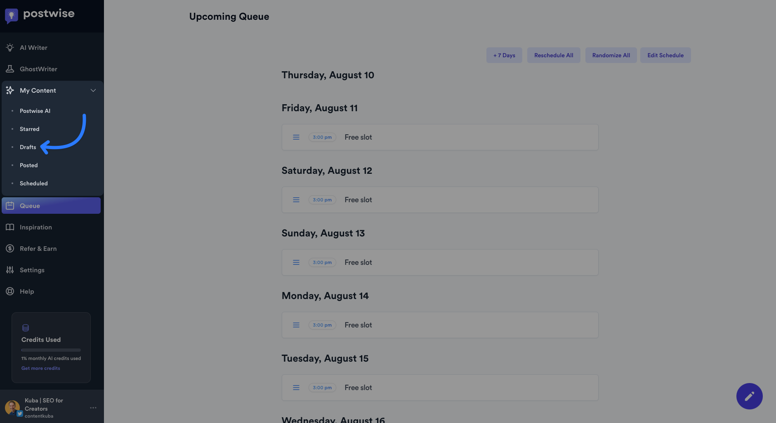This screenshot has height=423, width=776.
Task: Click the Randomize All button
Action: click(611, 55)
